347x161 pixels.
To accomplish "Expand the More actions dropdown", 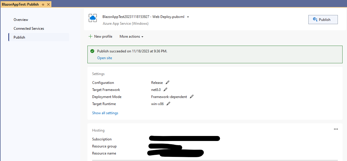I will pyautogui.click(x=131, y=36).
